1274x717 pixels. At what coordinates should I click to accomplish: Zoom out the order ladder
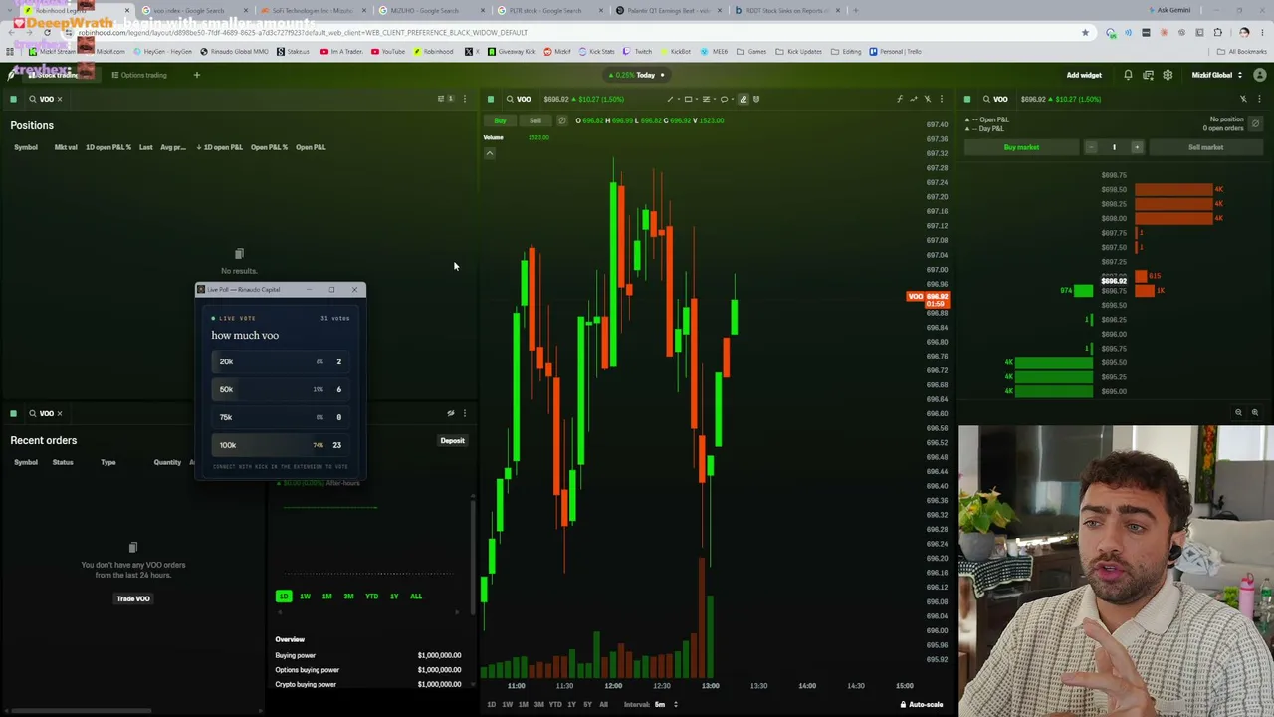click(x=1238, y=412)
